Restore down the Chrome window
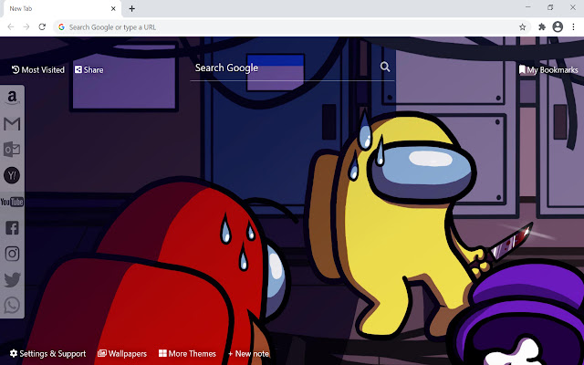Screen dimensions: 584x365 point(550,7)
